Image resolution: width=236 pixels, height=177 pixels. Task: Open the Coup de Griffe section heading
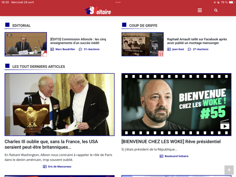(x=143, y=26)
